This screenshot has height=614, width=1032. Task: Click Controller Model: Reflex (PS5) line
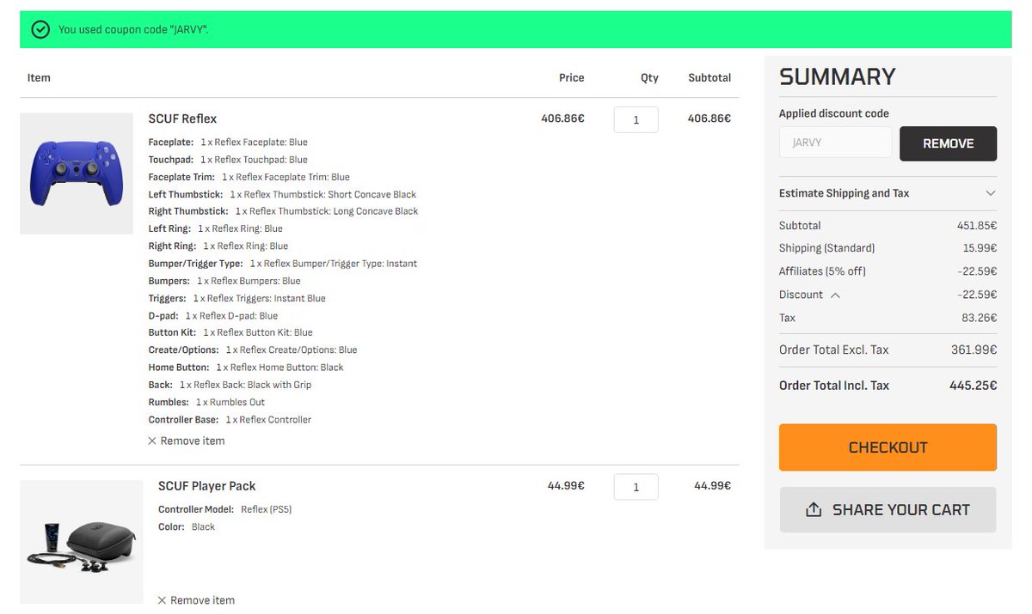tap(225, 509)
